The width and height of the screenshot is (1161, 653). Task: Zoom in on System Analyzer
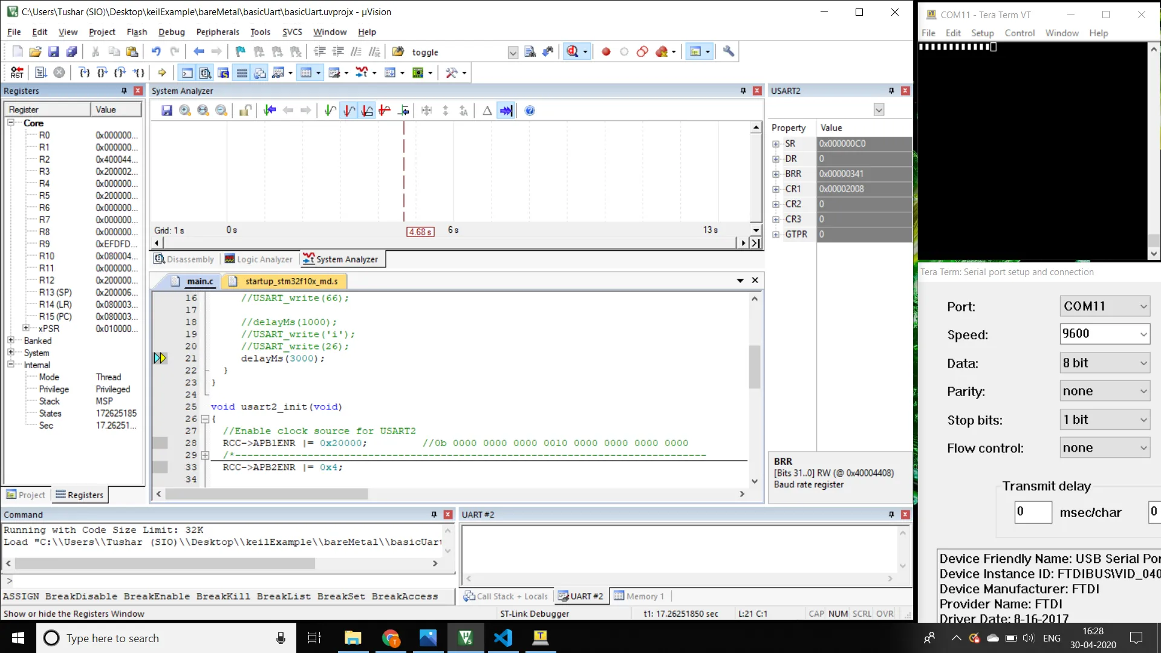(x=185, y=111)
